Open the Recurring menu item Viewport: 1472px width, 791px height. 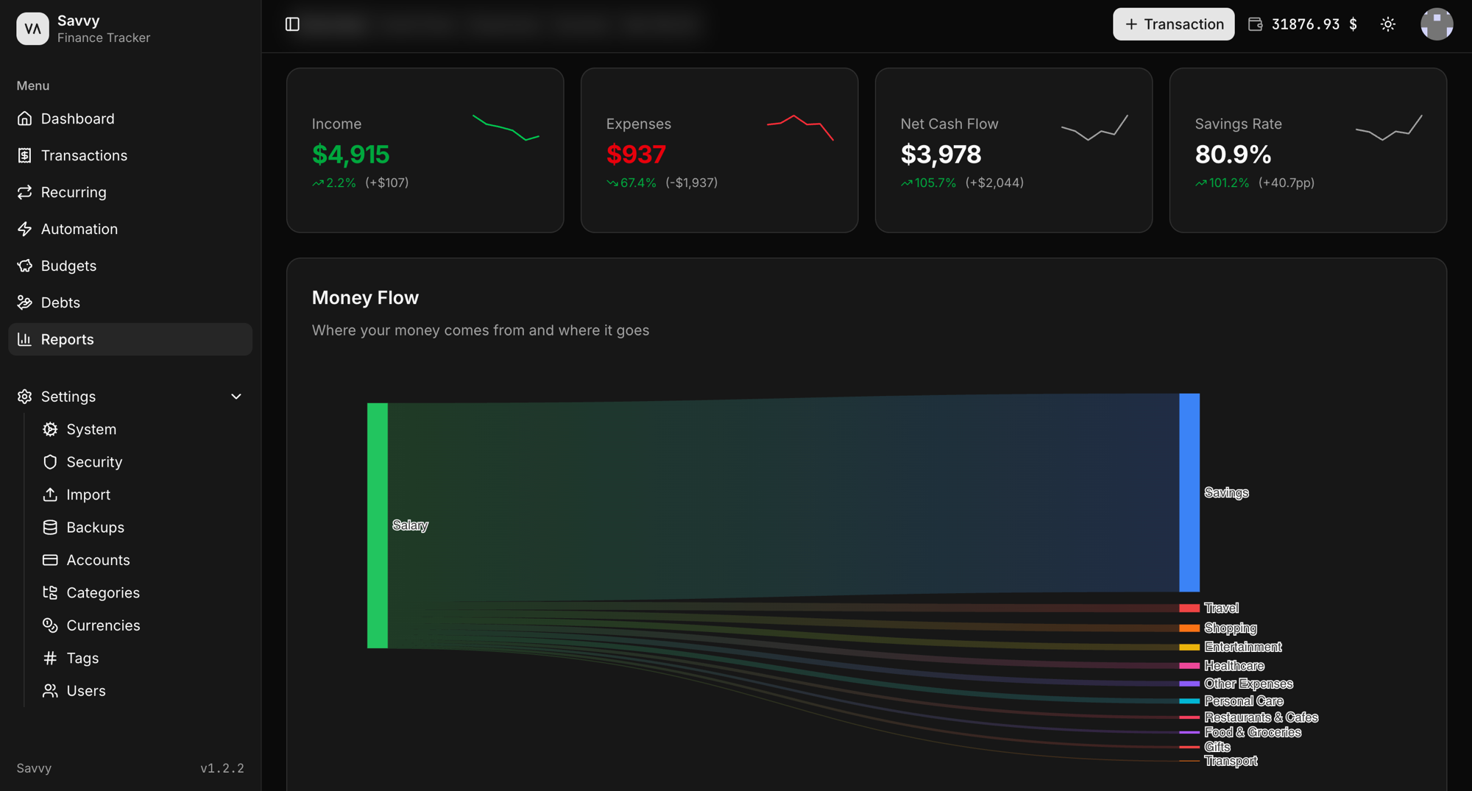(130, 192)
